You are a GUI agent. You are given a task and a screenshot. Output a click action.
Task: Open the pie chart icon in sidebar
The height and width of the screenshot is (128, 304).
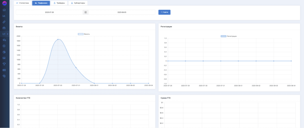4,52
